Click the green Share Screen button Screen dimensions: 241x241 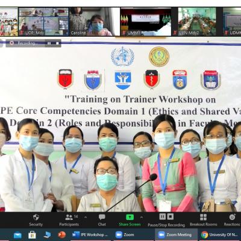click(x=130, y=218)
